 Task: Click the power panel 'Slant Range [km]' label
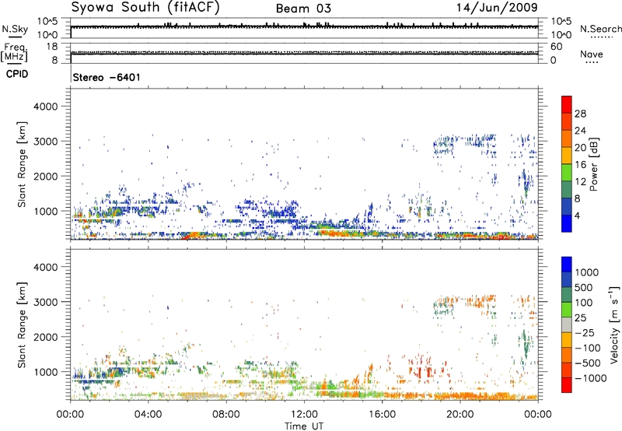coord(22,164)
